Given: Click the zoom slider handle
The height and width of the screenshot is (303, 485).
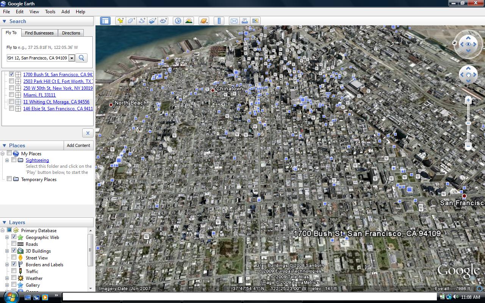Looking at the screenshot, I should [468, 123].
